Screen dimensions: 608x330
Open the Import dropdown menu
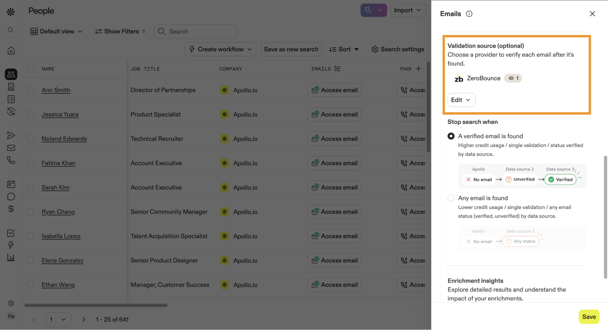click(408, 10)
